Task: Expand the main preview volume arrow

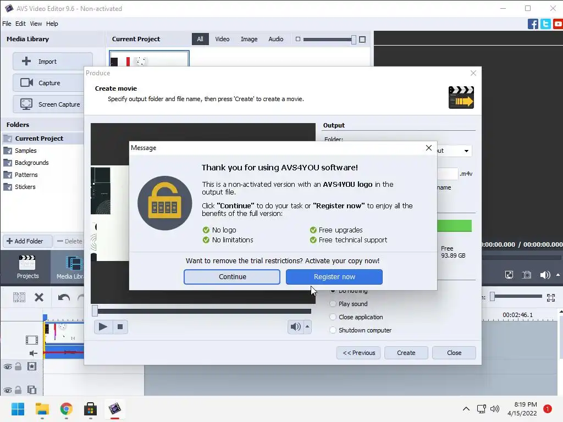Action: (558, 275)
